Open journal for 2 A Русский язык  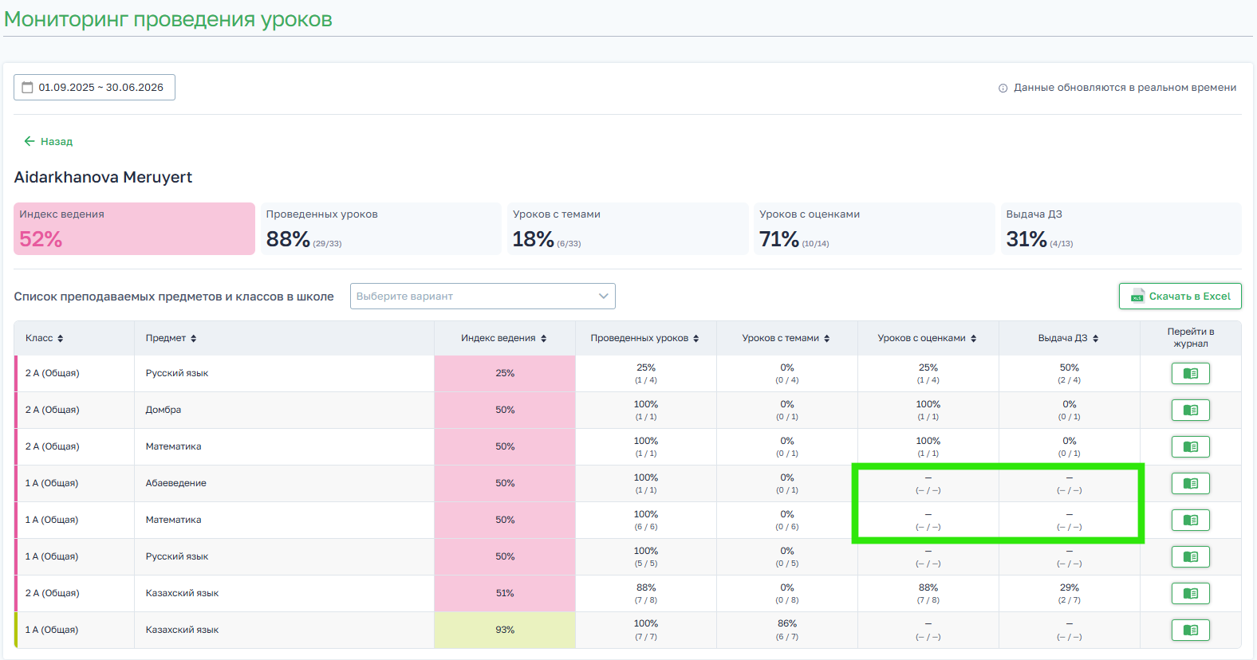pyautogui.click(x=1190, y=373)
